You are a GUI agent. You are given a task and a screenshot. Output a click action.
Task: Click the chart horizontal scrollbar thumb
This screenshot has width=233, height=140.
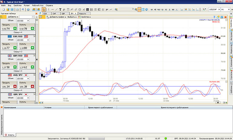coord(218,102)
